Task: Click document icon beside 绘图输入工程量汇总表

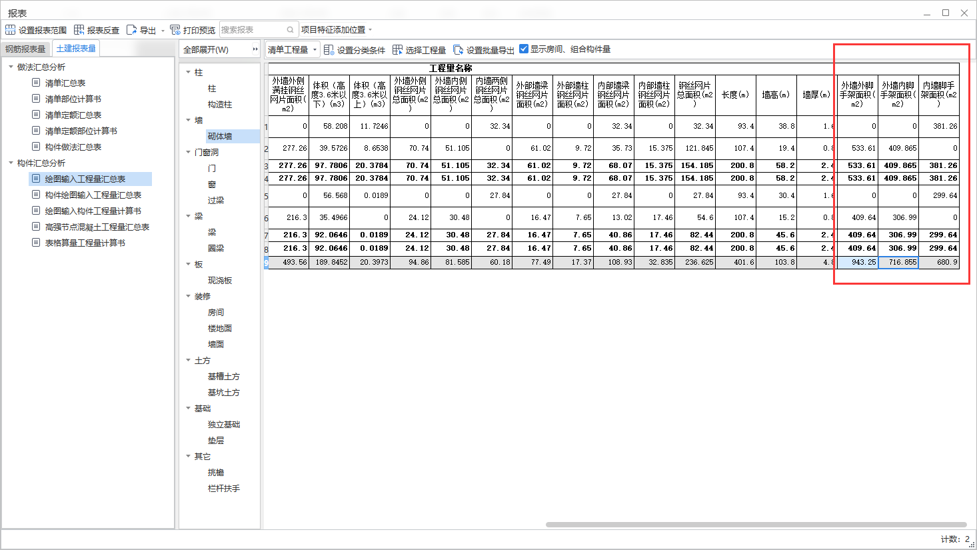Action: tap(36, 179)
